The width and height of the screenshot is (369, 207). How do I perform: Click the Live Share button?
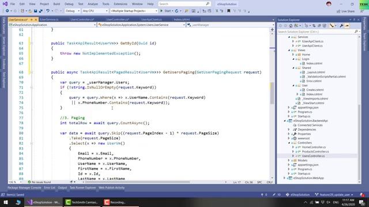[345, 11]
